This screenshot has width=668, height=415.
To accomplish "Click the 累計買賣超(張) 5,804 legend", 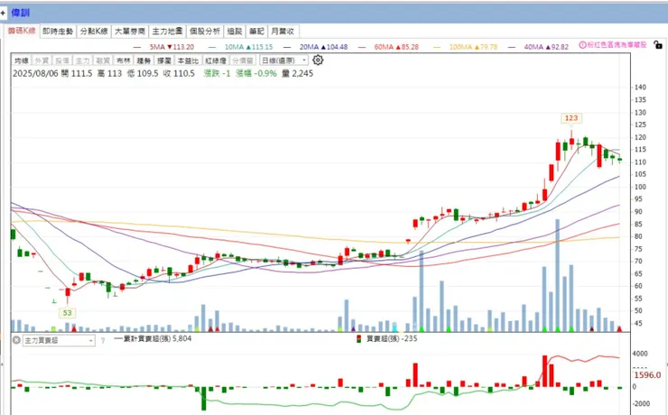I will coord(153,339).
